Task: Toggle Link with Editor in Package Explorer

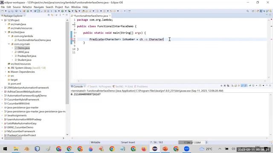Action: coord(52,15)
